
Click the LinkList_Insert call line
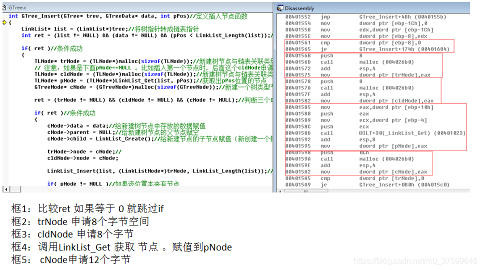point(160,171)
